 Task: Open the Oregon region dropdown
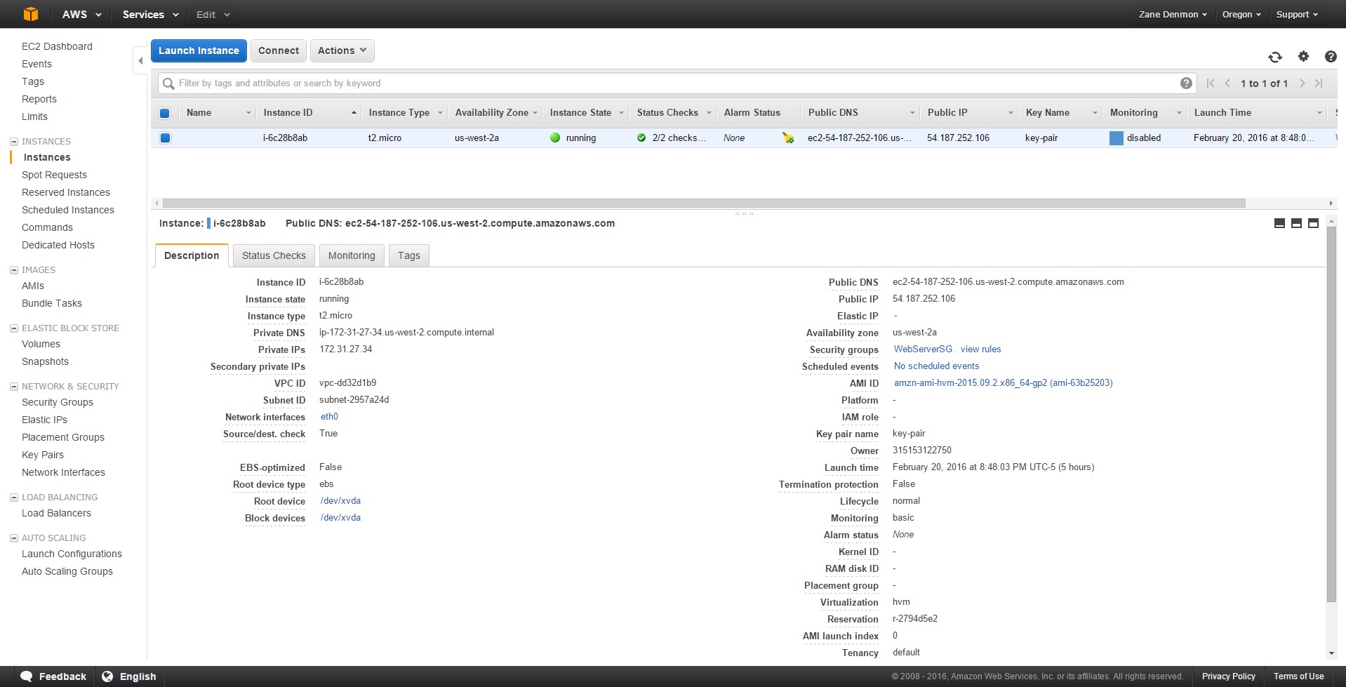[1241, 14]
